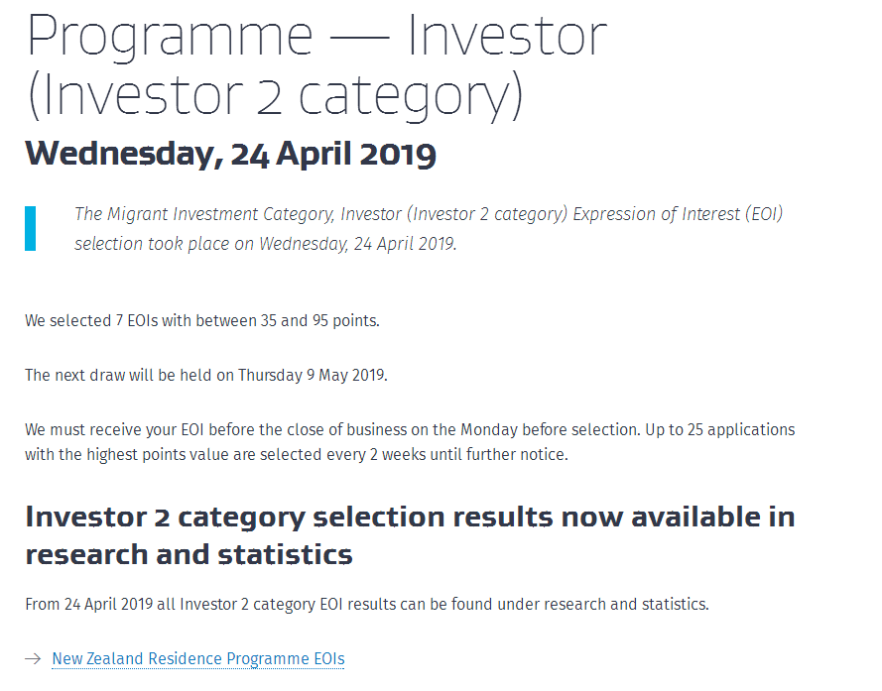This screenshot has height=691, width=882.
Task: Click the 'We must receive your EOI' line
Action: (x=410, y=429)
